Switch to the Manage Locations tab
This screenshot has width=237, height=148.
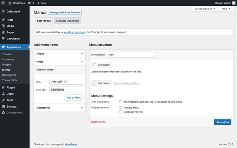[67, 21]
